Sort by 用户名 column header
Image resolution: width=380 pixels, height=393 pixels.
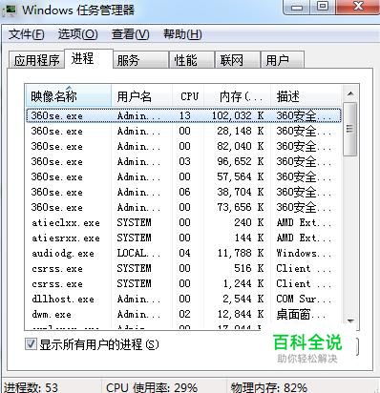[x=142, y=96]
